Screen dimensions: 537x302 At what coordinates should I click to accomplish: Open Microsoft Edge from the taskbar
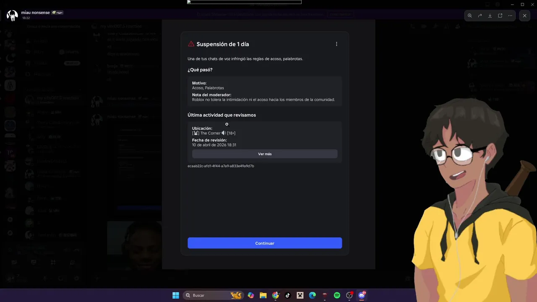click(x=312, y=295)
